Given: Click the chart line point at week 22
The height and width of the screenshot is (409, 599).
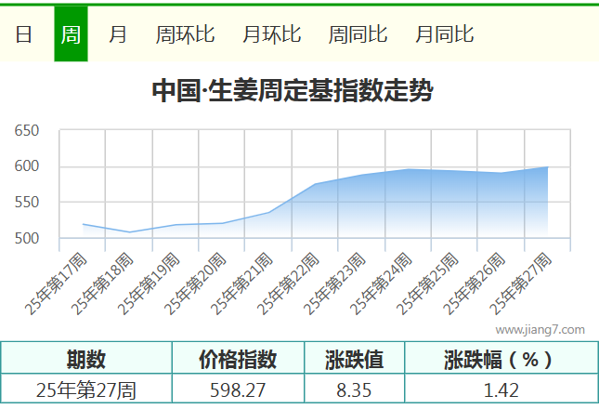Looking at the screenshot, I should point(315,184).
